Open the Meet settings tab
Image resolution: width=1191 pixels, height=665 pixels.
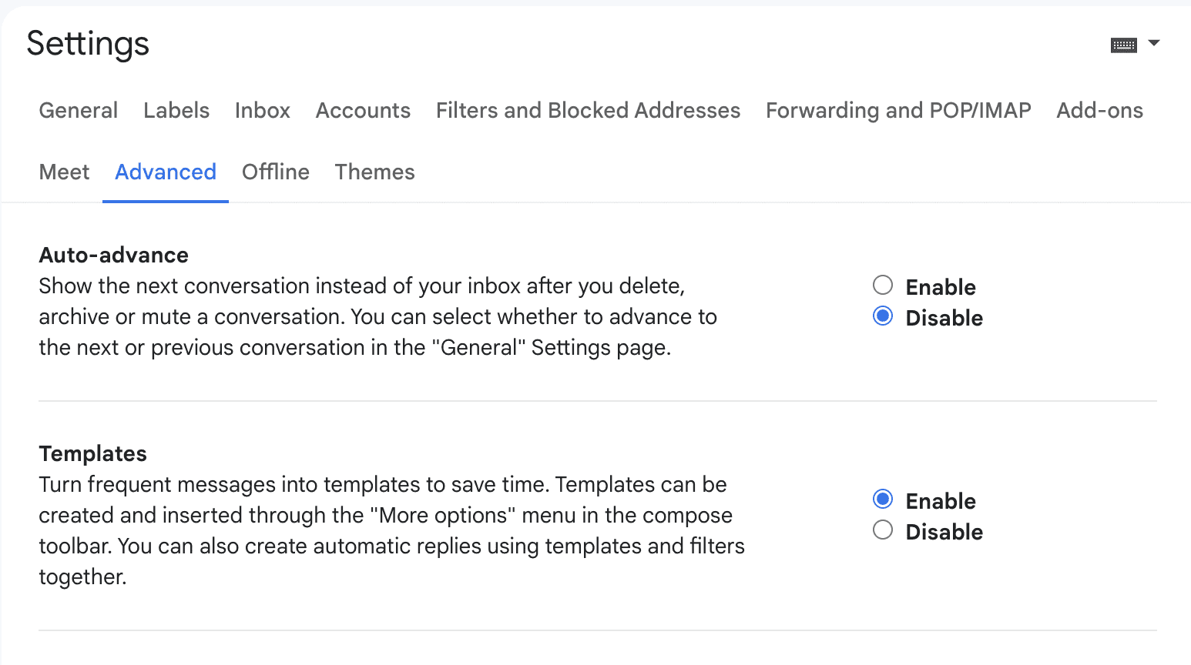click(x=65, y=172)
